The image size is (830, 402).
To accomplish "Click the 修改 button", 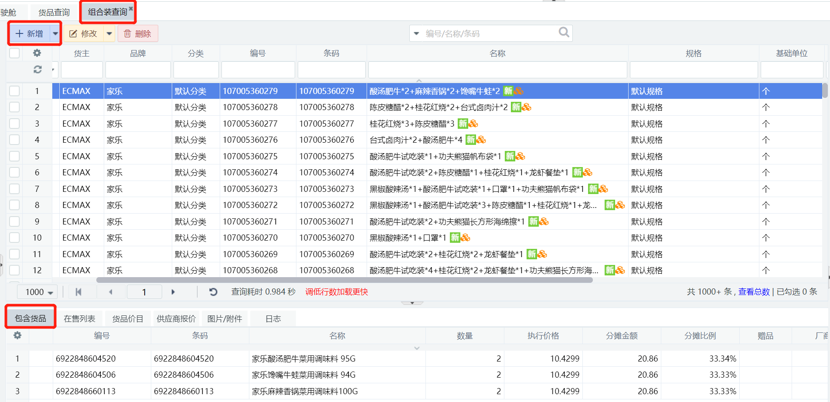I will tap(84, 33).
